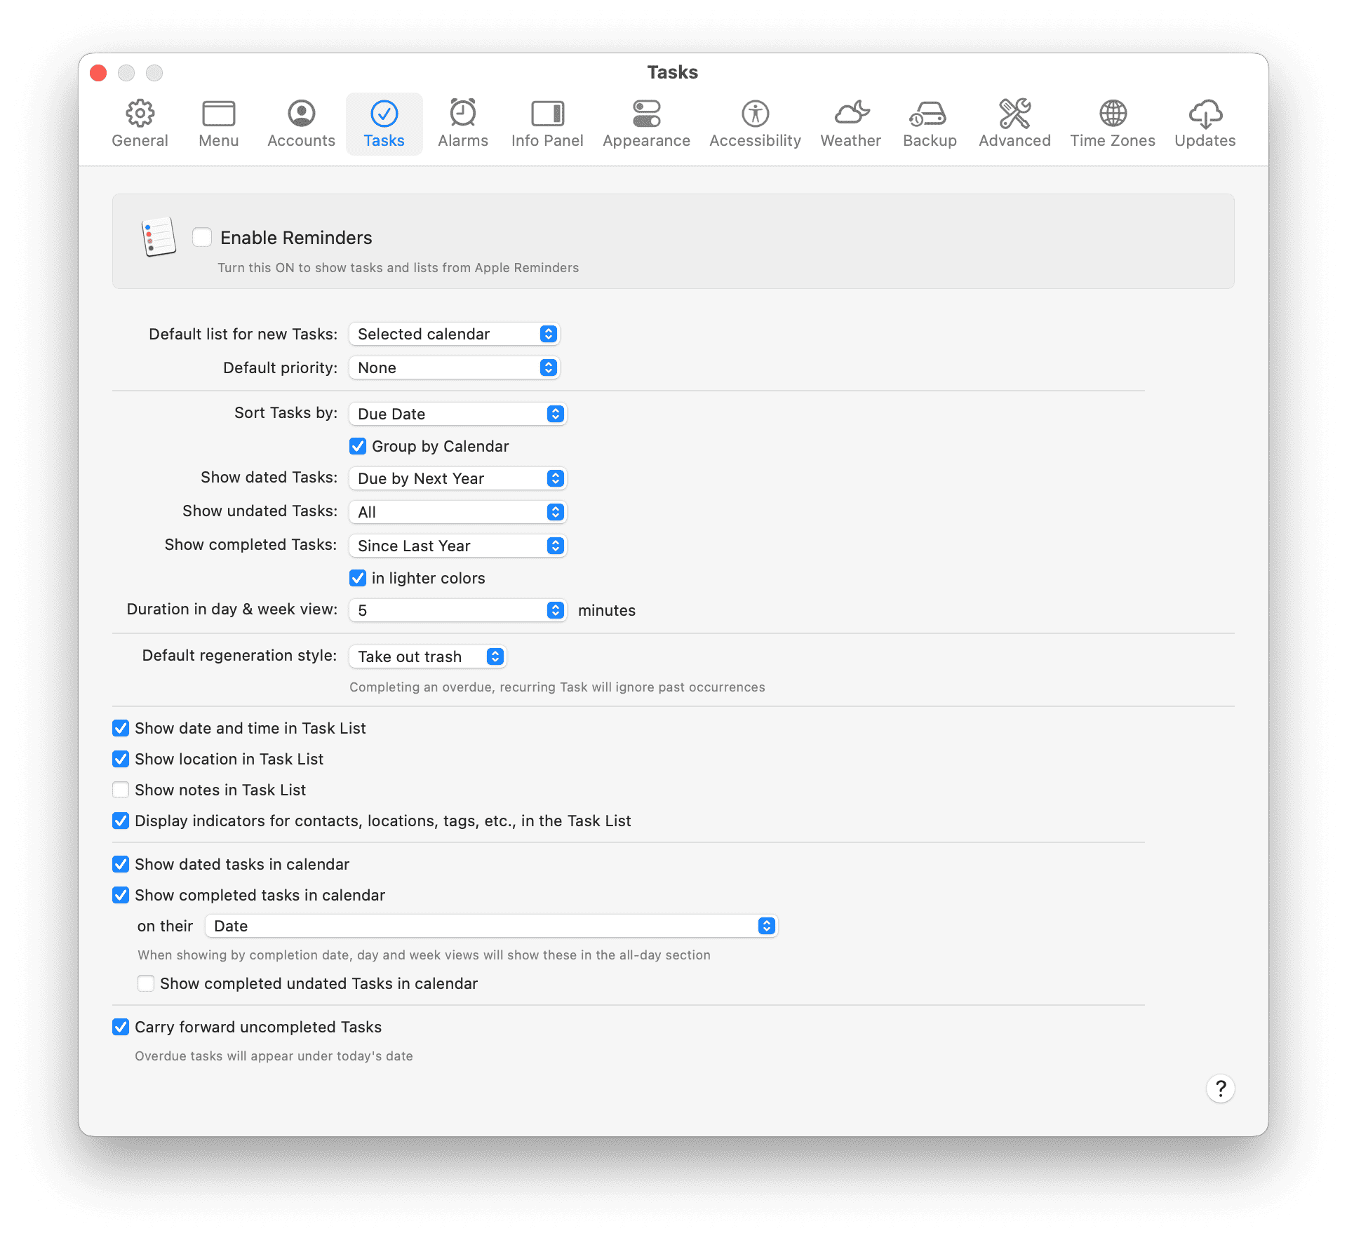The width and height of the screenshot is (1347, 1240).
Task: Select the Info Panel settings icon
Action: point(547,123)
